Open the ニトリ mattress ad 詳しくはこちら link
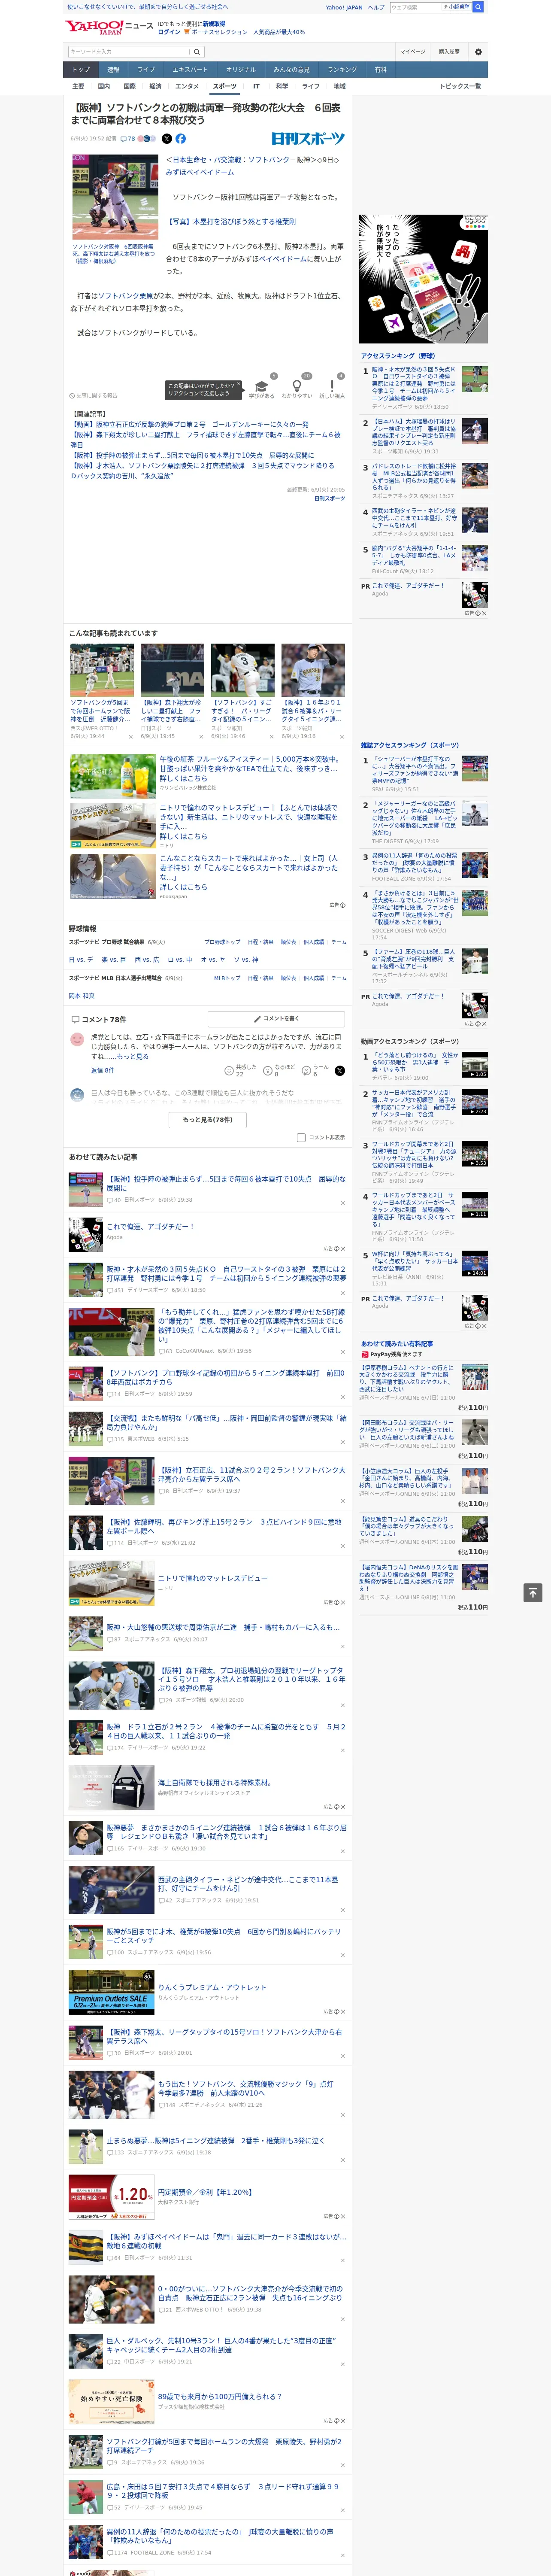This screenshot has width=551, height=2576. click(184, 836)
